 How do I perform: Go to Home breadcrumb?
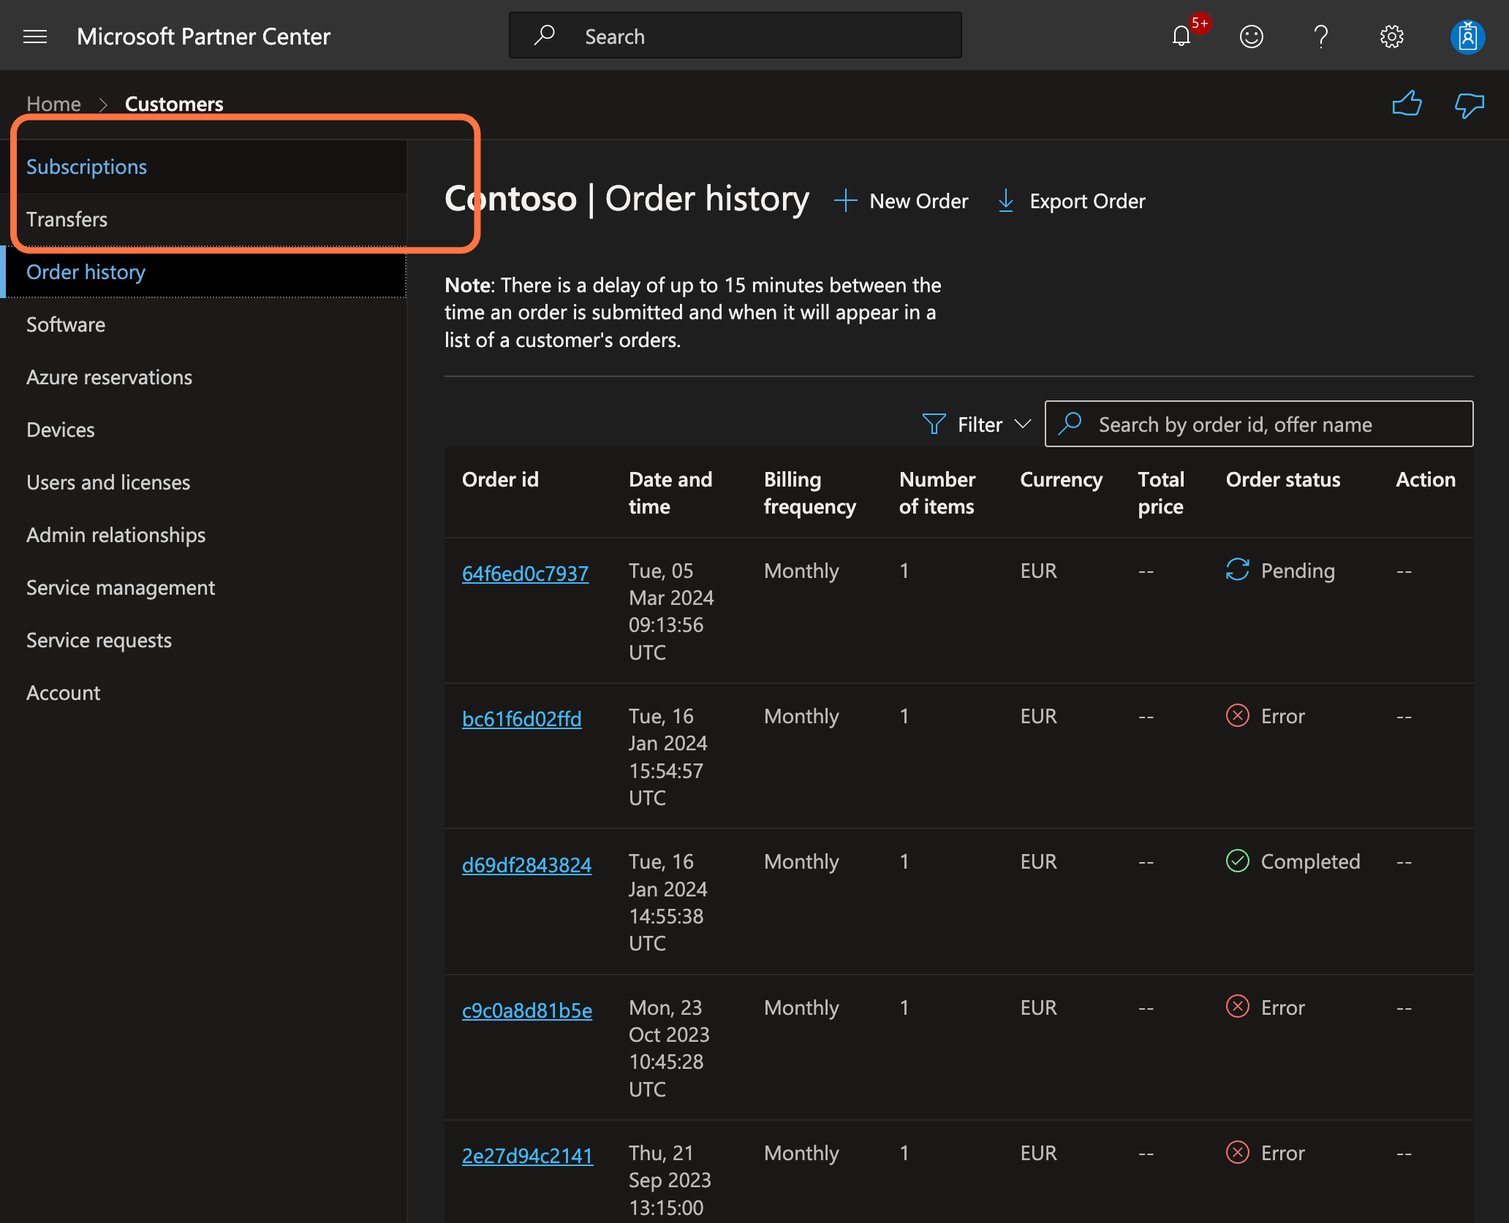click(x=53, y=104)
